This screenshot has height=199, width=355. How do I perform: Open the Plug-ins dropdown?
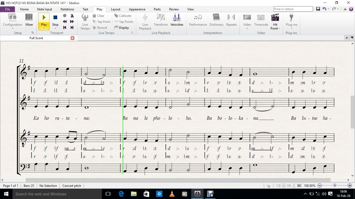pyautogui.click(x=291, y=22)
